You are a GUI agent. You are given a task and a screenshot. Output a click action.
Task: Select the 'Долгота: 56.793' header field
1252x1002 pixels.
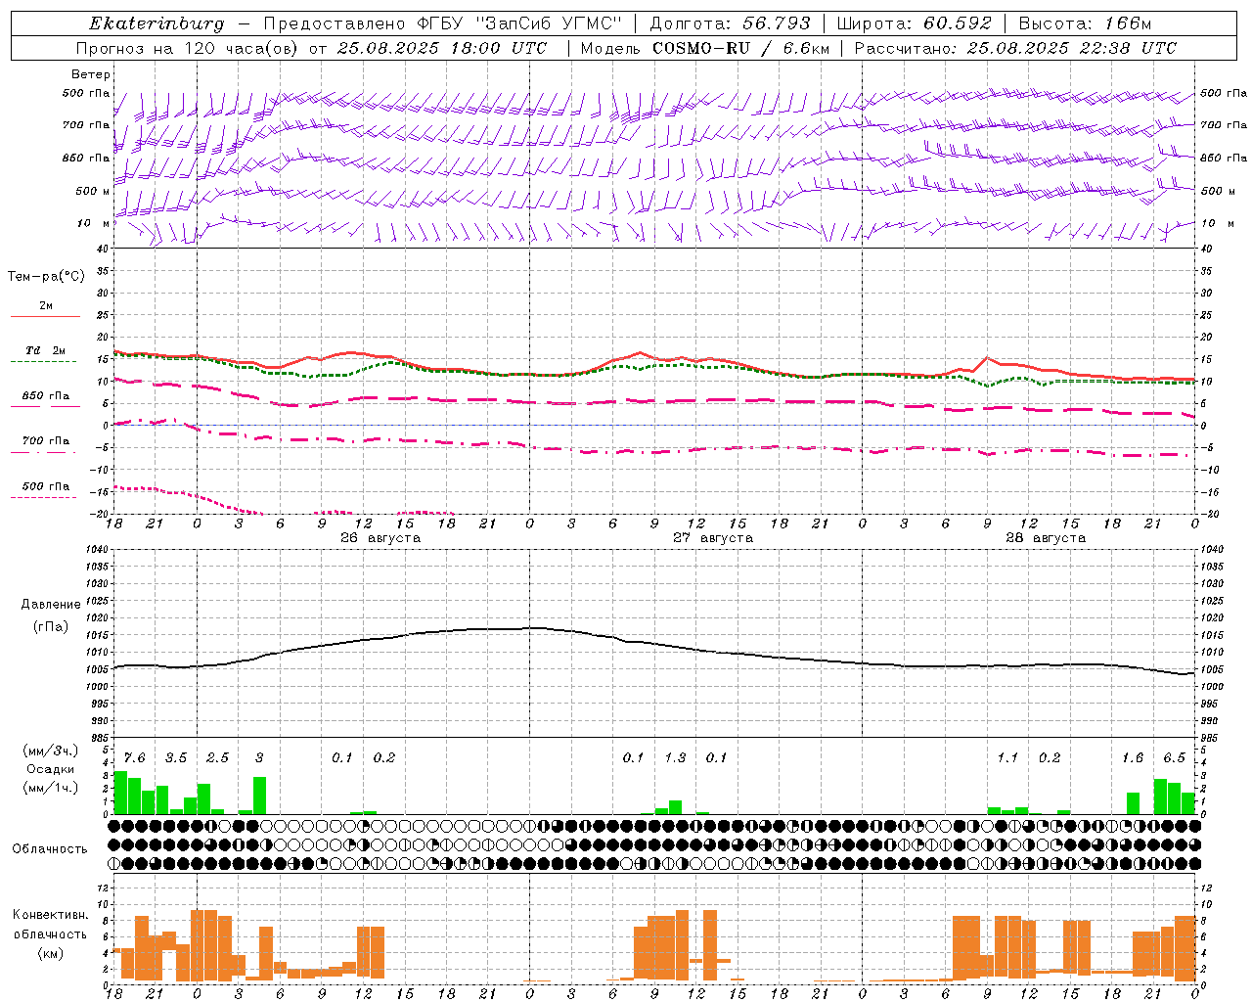pyautogui.click(x=730, y=23)
